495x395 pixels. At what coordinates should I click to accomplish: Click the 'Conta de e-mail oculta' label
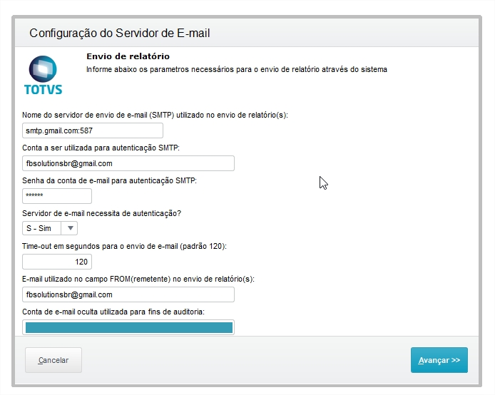click(x=114, y=312)
